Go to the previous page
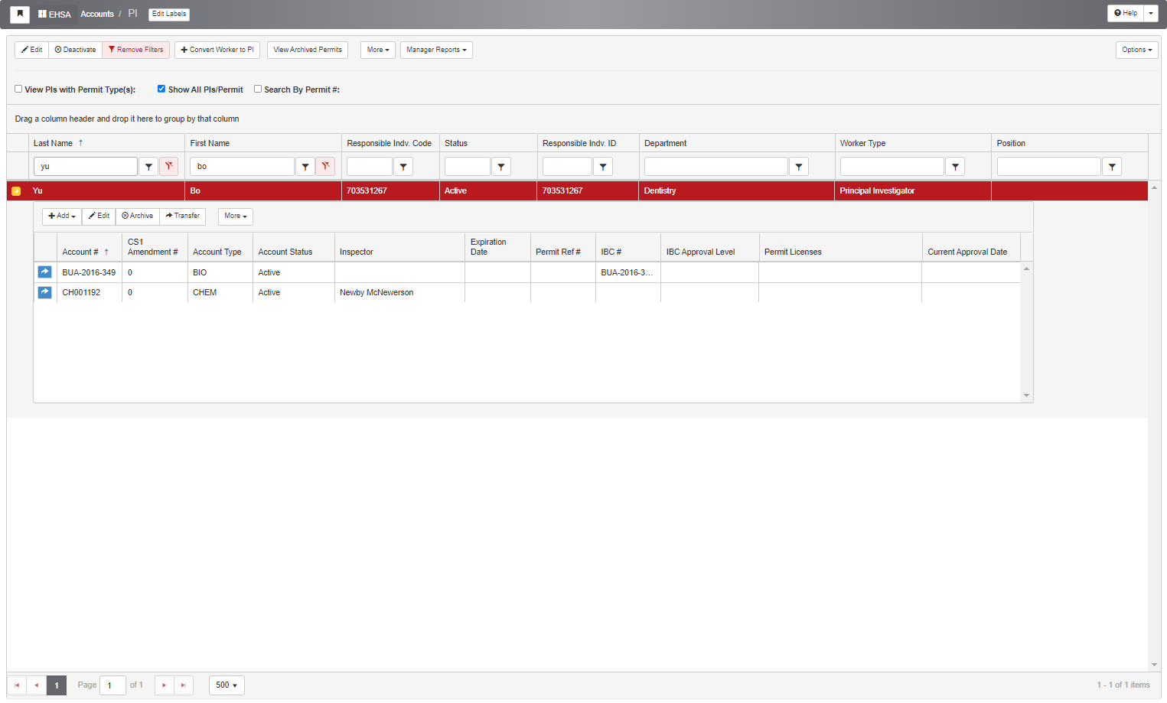1167x703 pixels. tap(36, 685)
